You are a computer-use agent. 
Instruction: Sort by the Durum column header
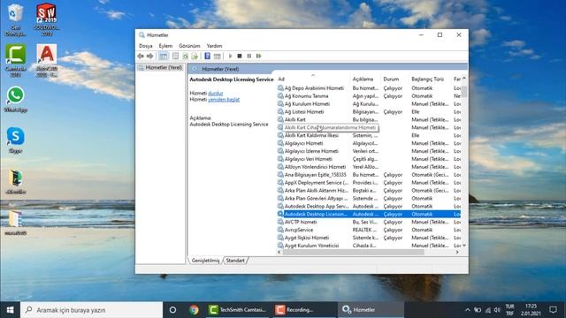pos(395,79)
